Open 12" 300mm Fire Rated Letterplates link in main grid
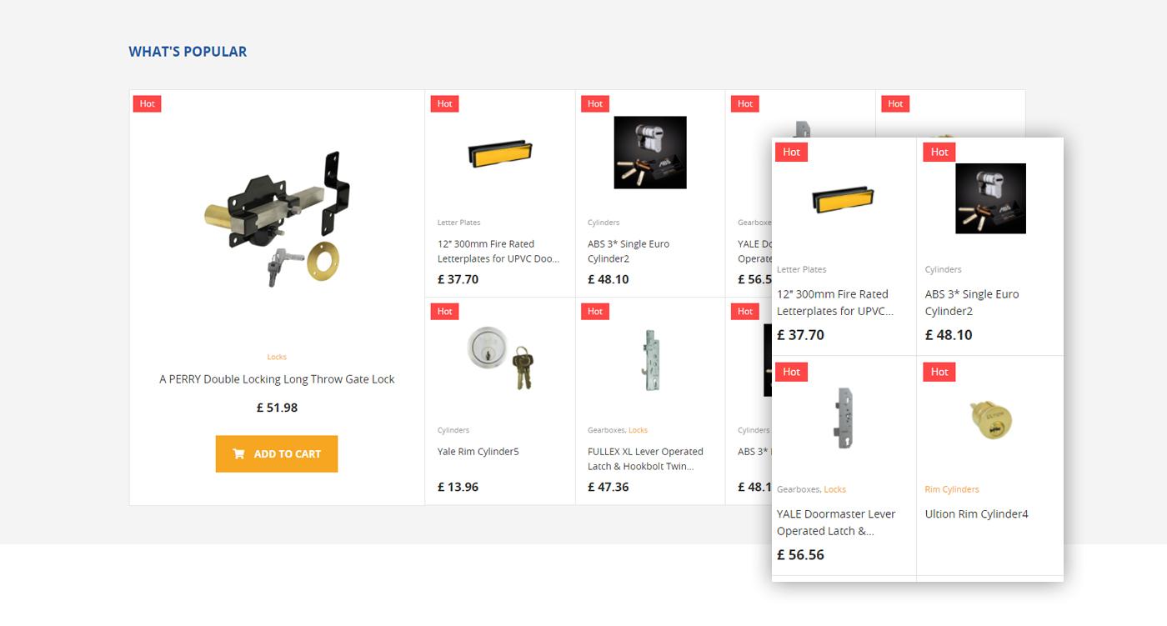Viewport: 1167px width, 626px height. point(498,251)
